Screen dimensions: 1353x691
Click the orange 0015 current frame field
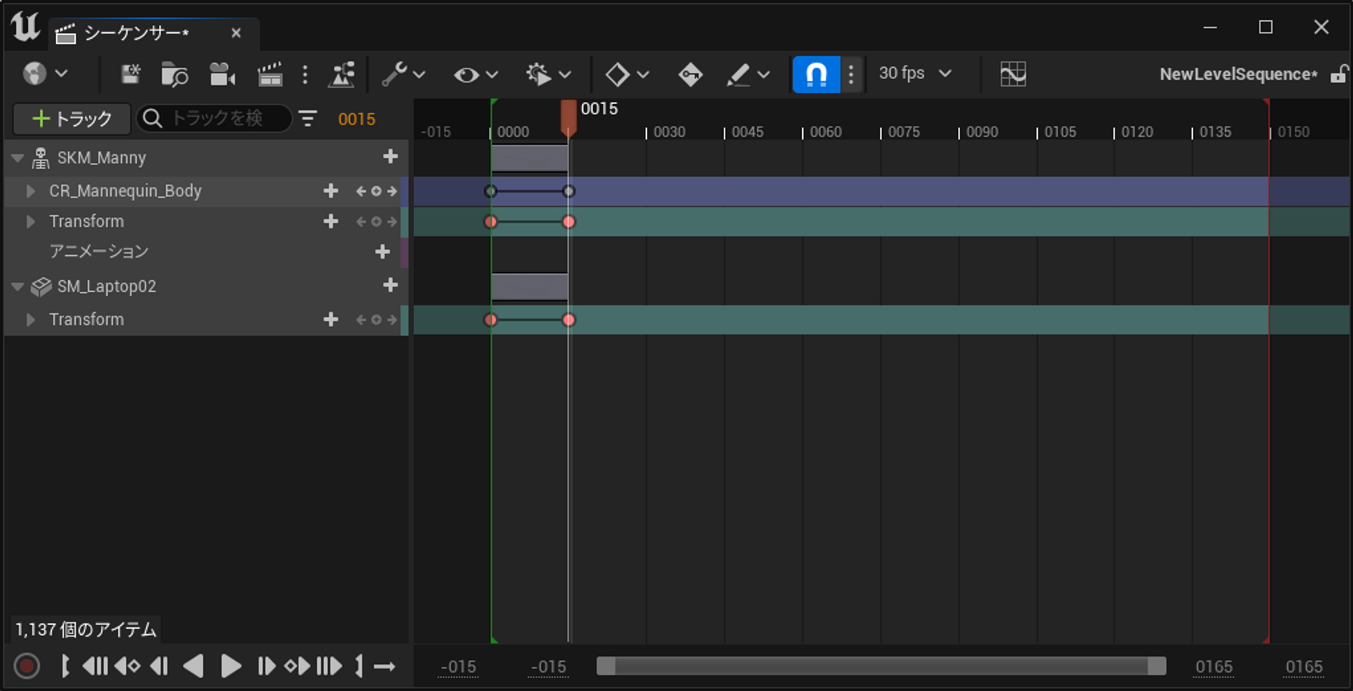point(357,119)
